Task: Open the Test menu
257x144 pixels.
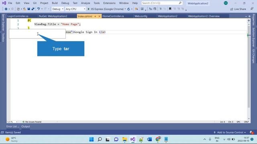Action: 75,3
